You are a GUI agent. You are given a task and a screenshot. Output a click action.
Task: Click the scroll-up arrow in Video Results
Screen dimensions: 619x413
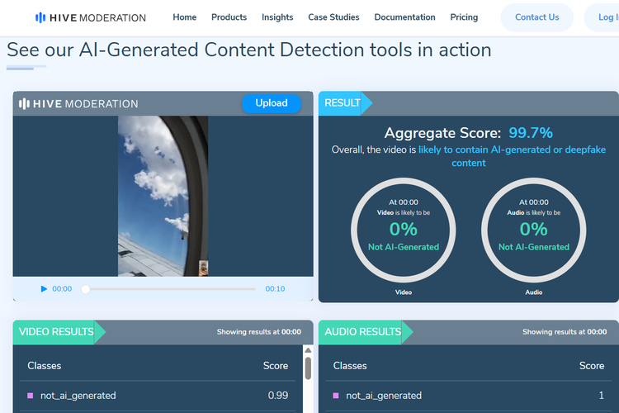pyautogui.click(x=308, y=350)
